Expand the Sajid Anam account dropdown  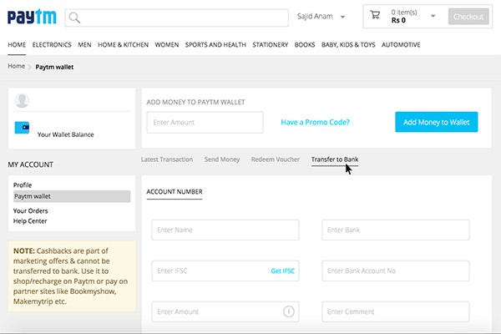[342, 17]
